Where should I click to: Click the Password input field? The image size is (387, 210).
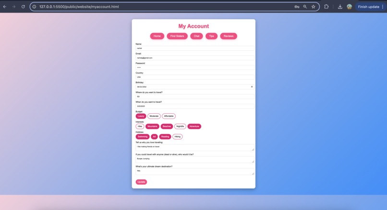(x=195, y=67)
